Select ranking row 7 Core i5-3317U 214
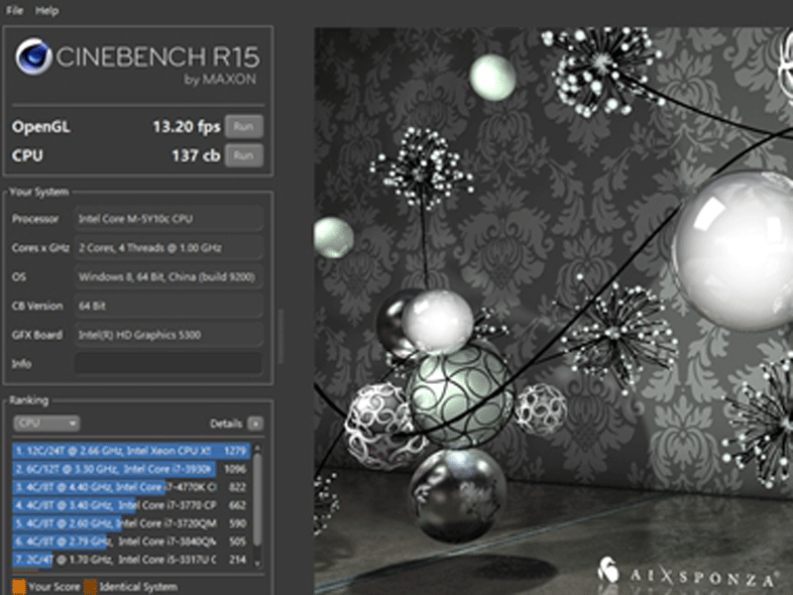The width and height of the screenshot is (793, 595). (132, 559)
